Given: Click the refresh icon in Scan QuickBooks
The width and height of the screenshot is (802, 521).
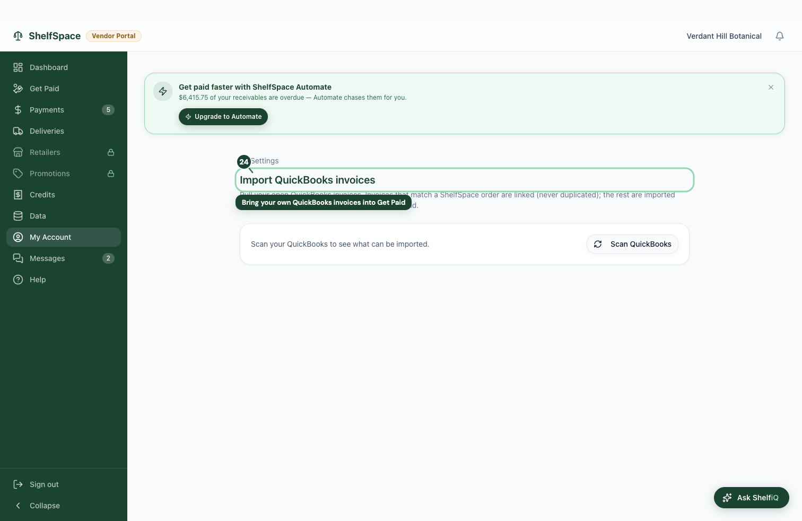Looking at the screenshot, I should tap(598, 244).
